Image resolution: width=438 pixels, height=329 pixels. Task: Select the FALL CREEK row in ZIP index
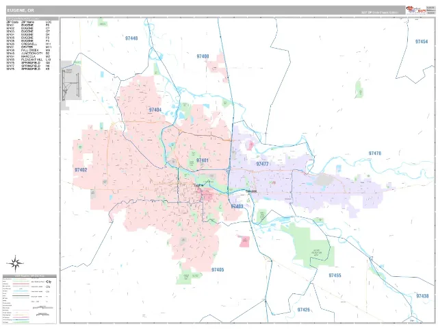(29, 50)
